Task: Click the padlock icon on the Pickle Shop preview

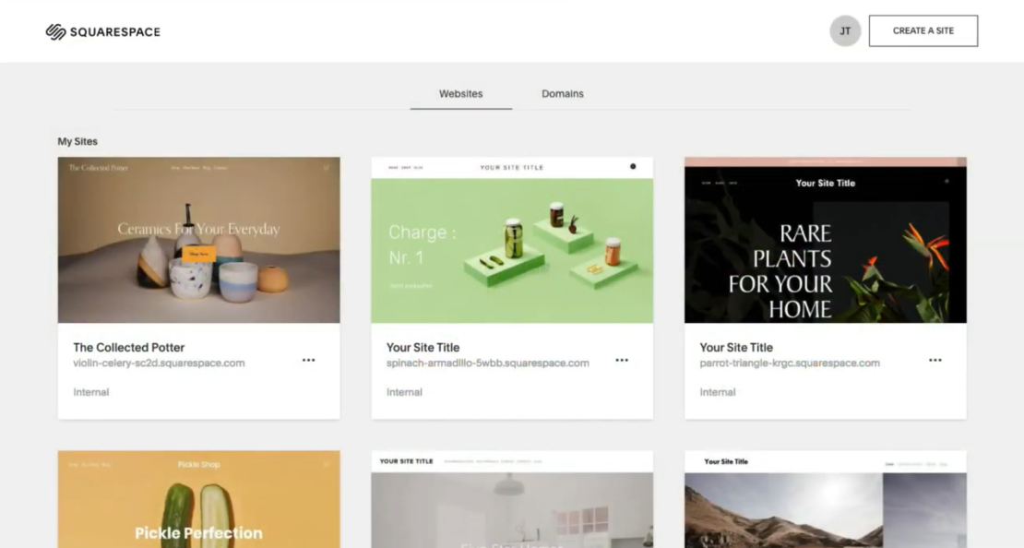Action: pos(325,464)
